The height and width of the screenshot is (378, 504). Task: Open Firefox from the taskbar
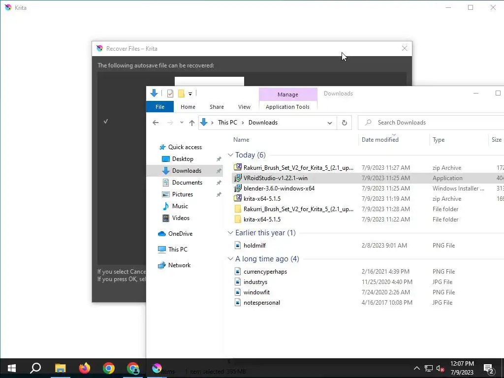point(85,368)
